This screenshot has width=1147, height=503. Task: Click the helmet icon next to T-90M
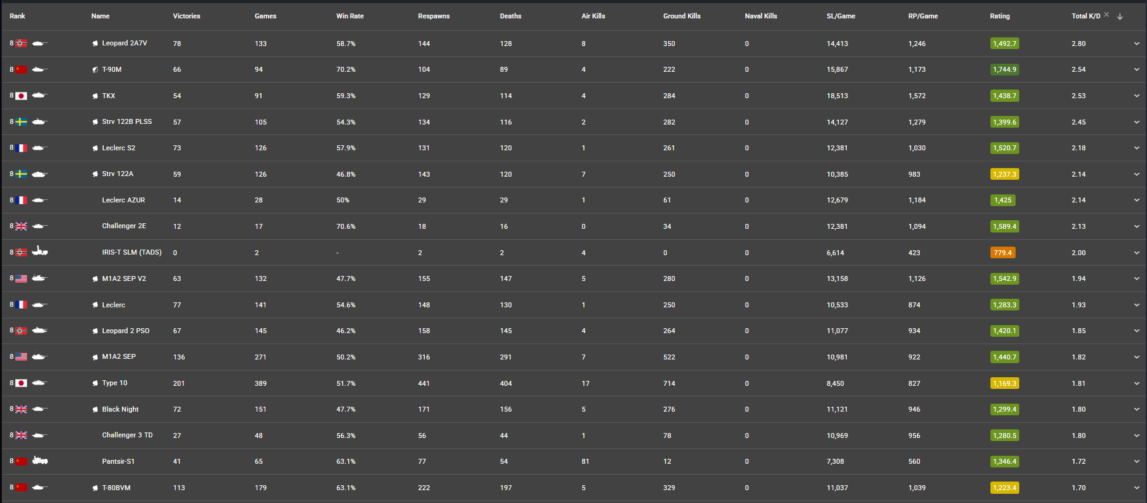[x=95, y=70]
